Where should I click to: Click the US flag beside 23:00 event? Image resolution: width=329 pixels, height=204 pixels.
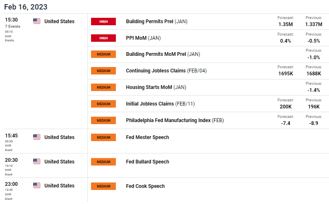pyautogui.click(x=37, y=185)
